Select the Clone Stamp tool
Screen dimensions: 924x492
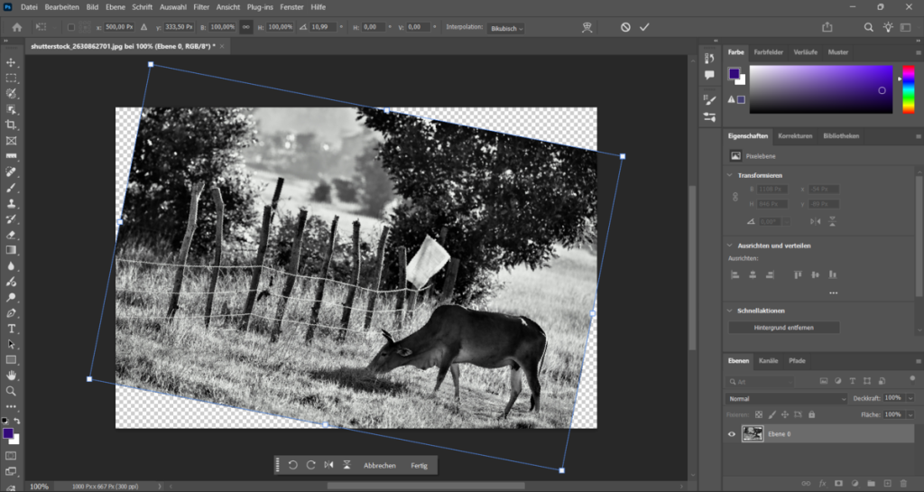click(x=11, y=203)
